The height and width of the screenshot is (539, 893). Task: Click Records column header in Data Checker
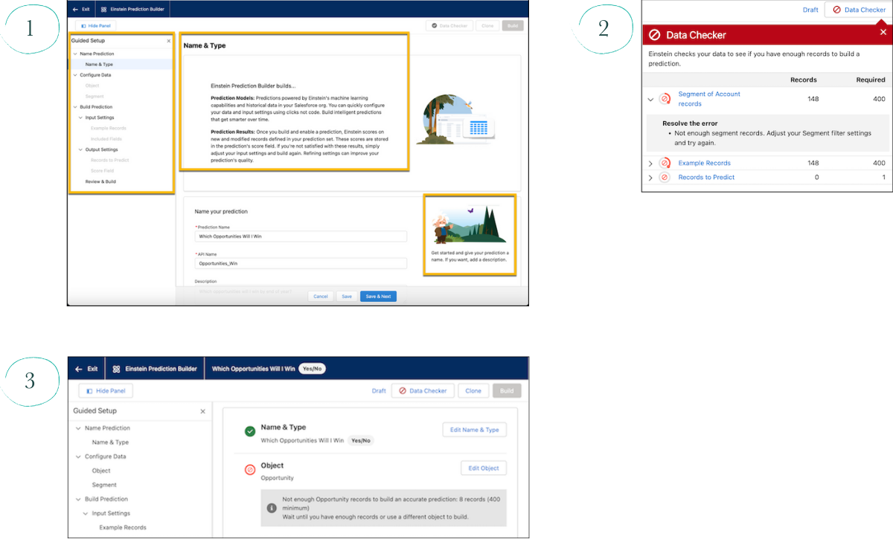[x=804, y=80]
